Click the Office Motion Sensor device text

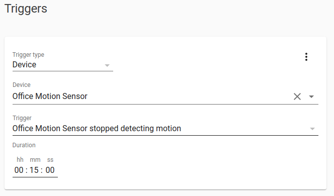click(50, 96)
